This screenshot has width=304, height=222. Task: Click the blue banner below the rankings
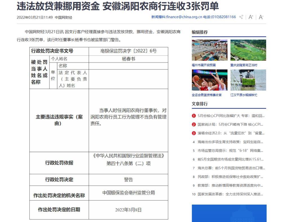[x=229, y=213]
